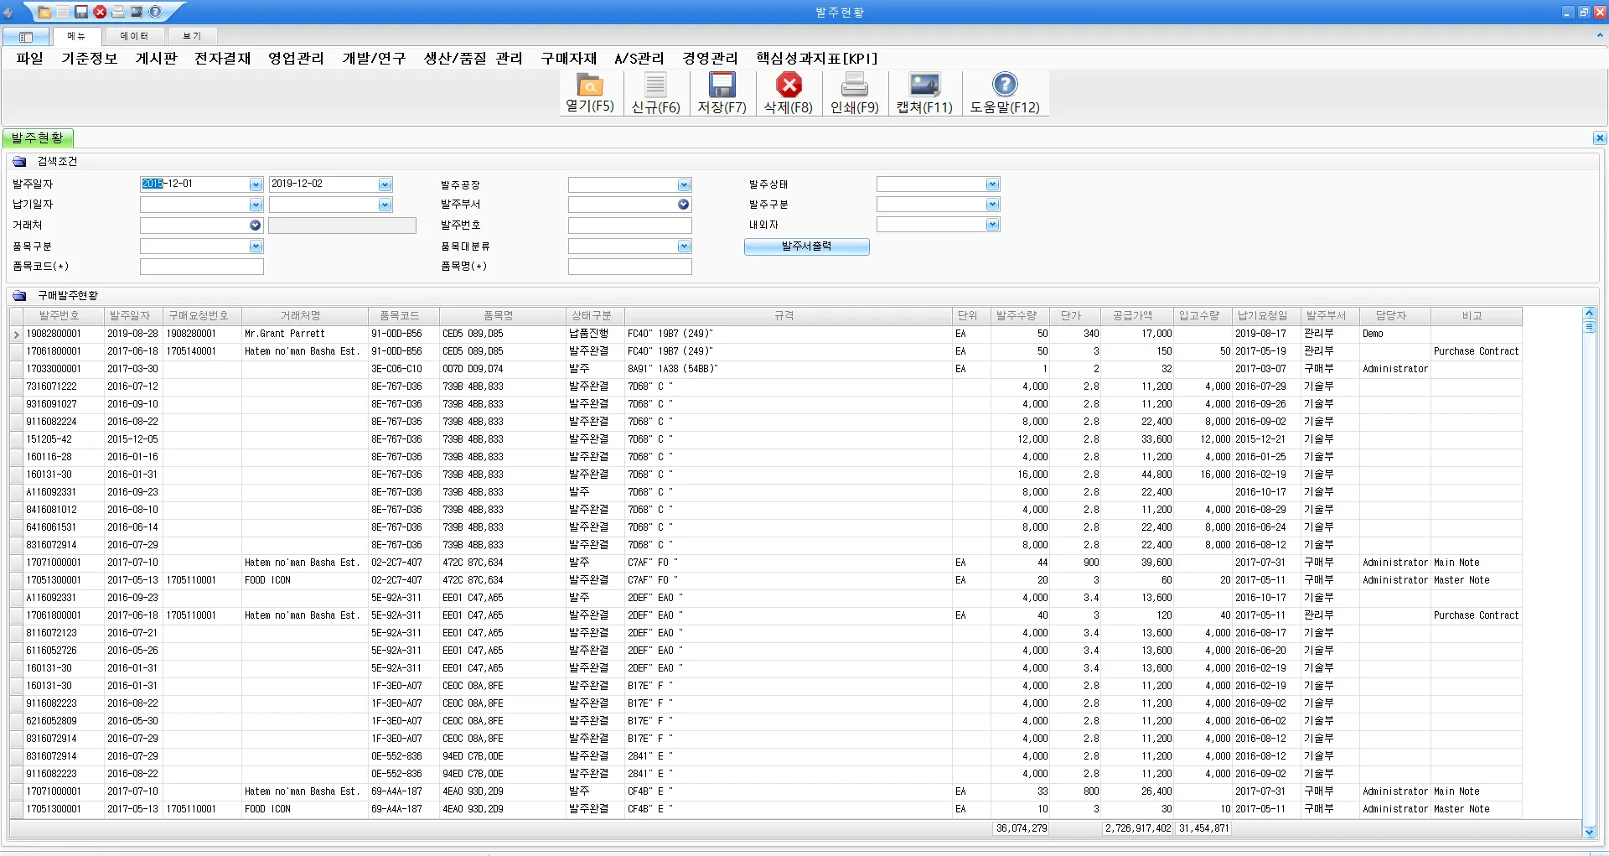The width and height of the screenshot is (1609, 856).
Task: Click the 인쇄(F9) printer icon
Action: pyautogui.click(x=854, y=86)
